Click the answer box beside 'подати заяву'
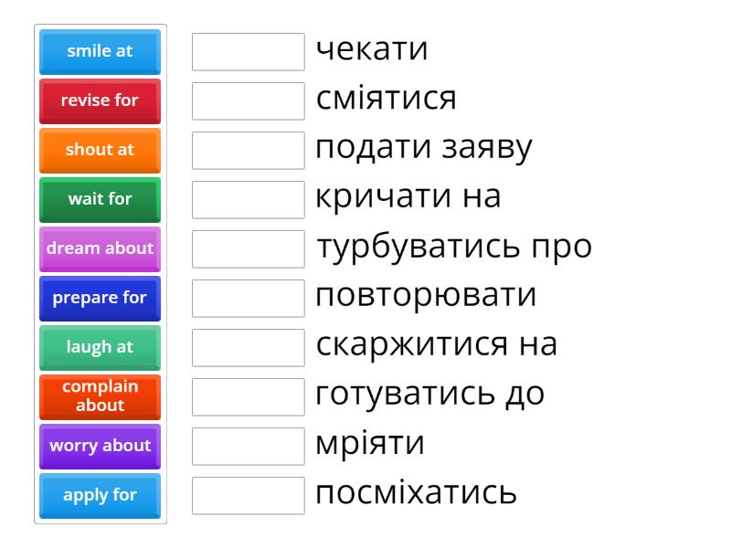This screenshot has height=548, width=731. [x=248, y=150]
